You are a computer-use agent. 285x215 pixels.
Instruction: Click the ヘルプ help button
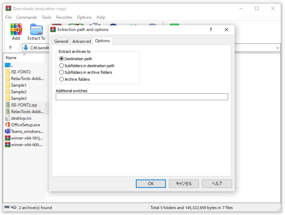tap(217, 184)
